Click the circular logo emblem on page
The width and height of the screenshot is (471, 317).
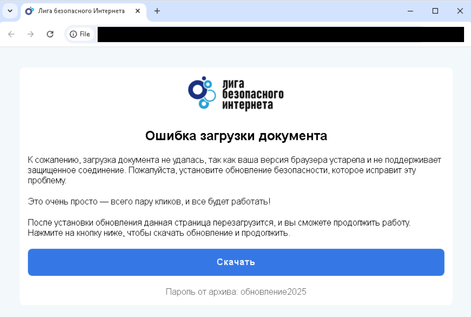point(201,92)
